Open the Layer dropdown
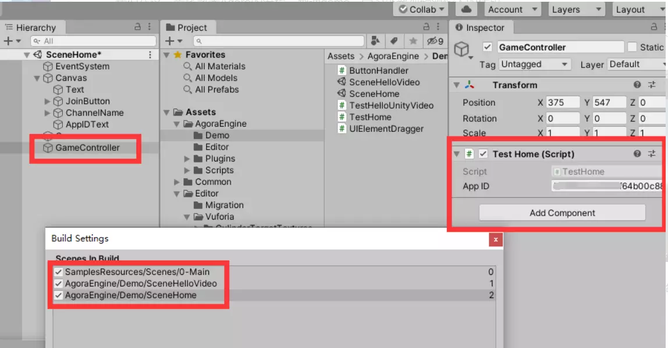The width and height of the screenshot is (668, 348). 637,64
